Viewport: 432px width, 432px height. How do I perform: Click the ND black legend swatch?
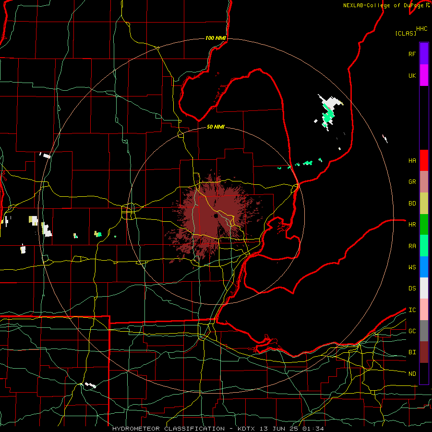click(x=424, y=373)
